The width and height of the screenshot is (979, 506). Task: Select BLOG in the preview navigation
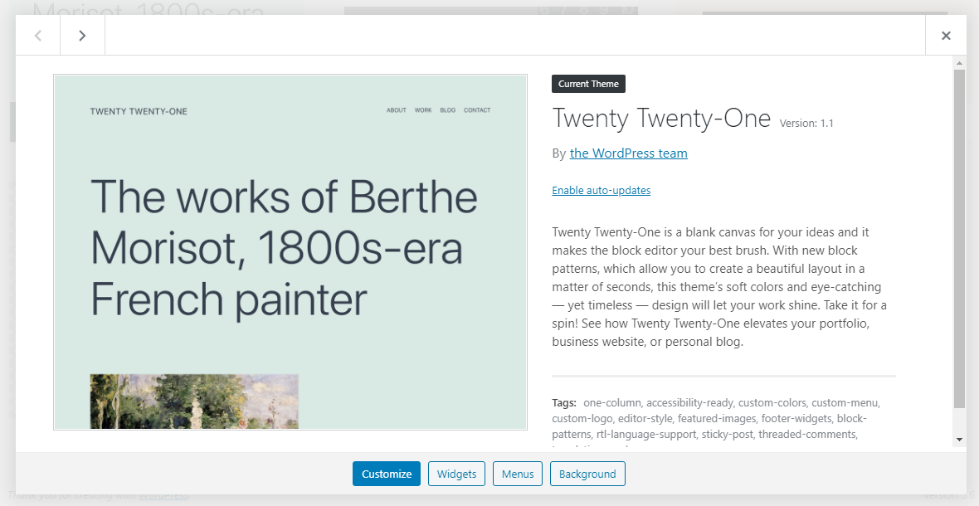point(448,110)
